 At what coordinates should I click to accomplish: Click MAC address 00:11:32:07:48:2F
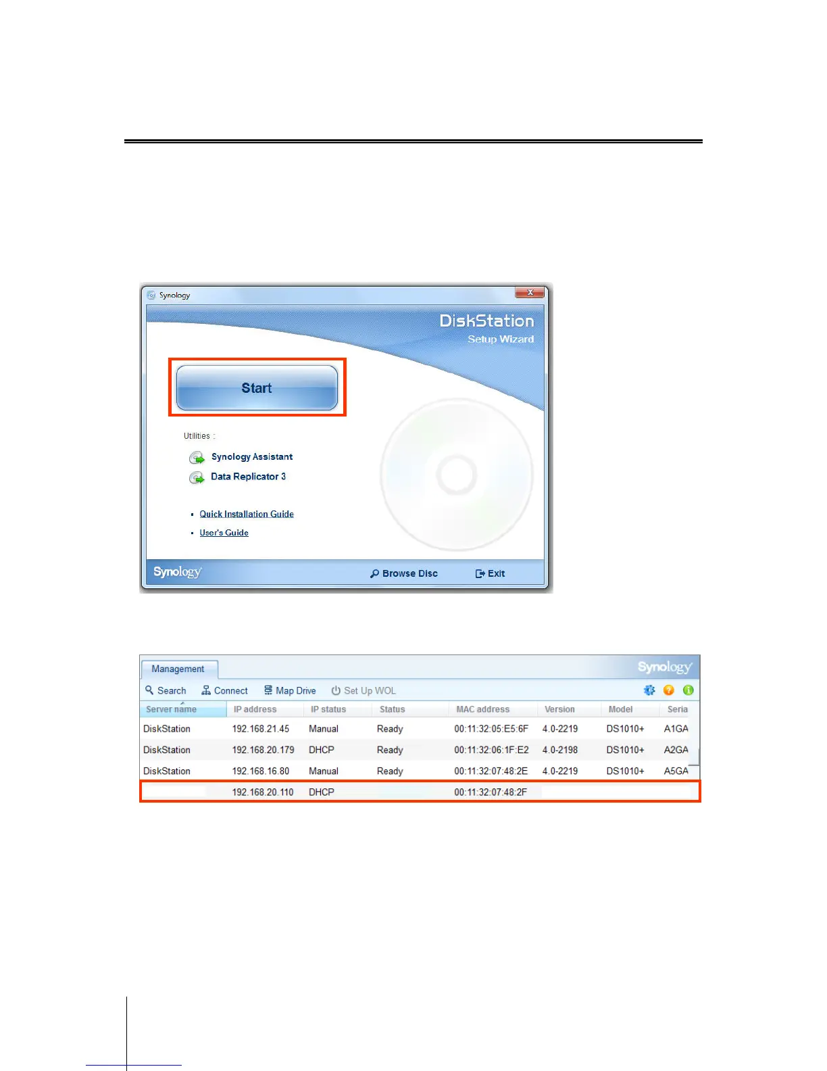pos(491,792)
